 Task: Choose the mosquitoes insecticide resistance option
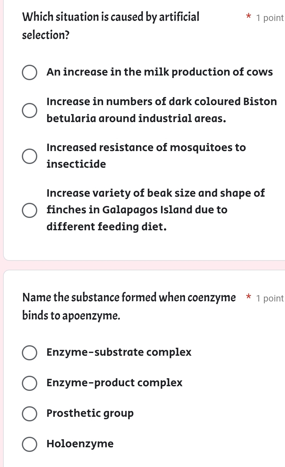pos(29,156)
